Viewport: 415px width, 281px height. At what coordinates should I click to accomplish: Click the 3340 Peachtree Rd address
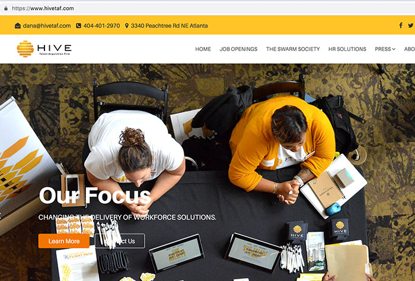[169, 25]
